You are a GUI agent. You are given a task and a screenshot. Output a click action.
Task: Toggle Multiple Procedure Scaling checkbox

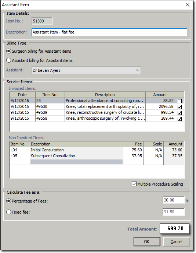[x=134, y=184]
